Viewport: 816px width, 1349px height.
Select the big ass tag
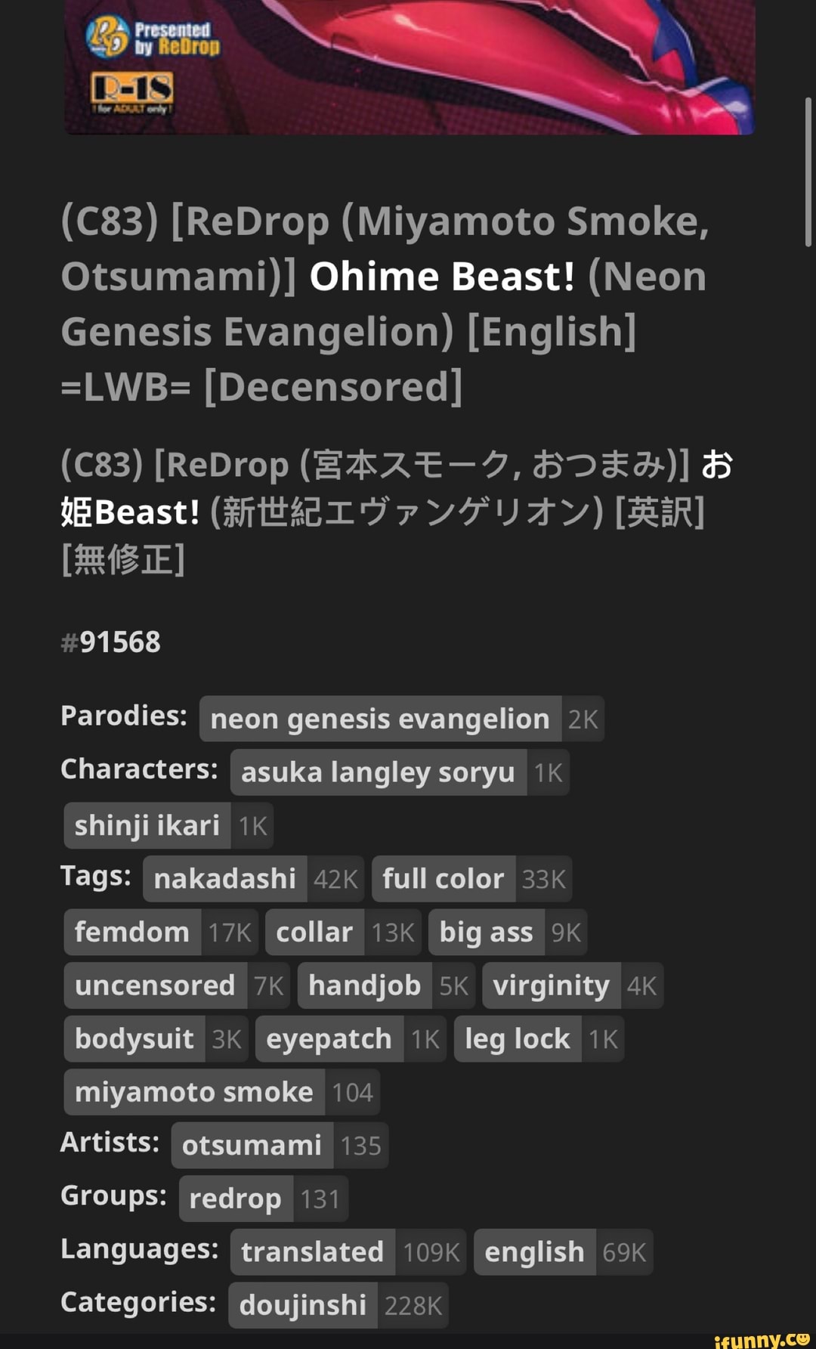485,932
